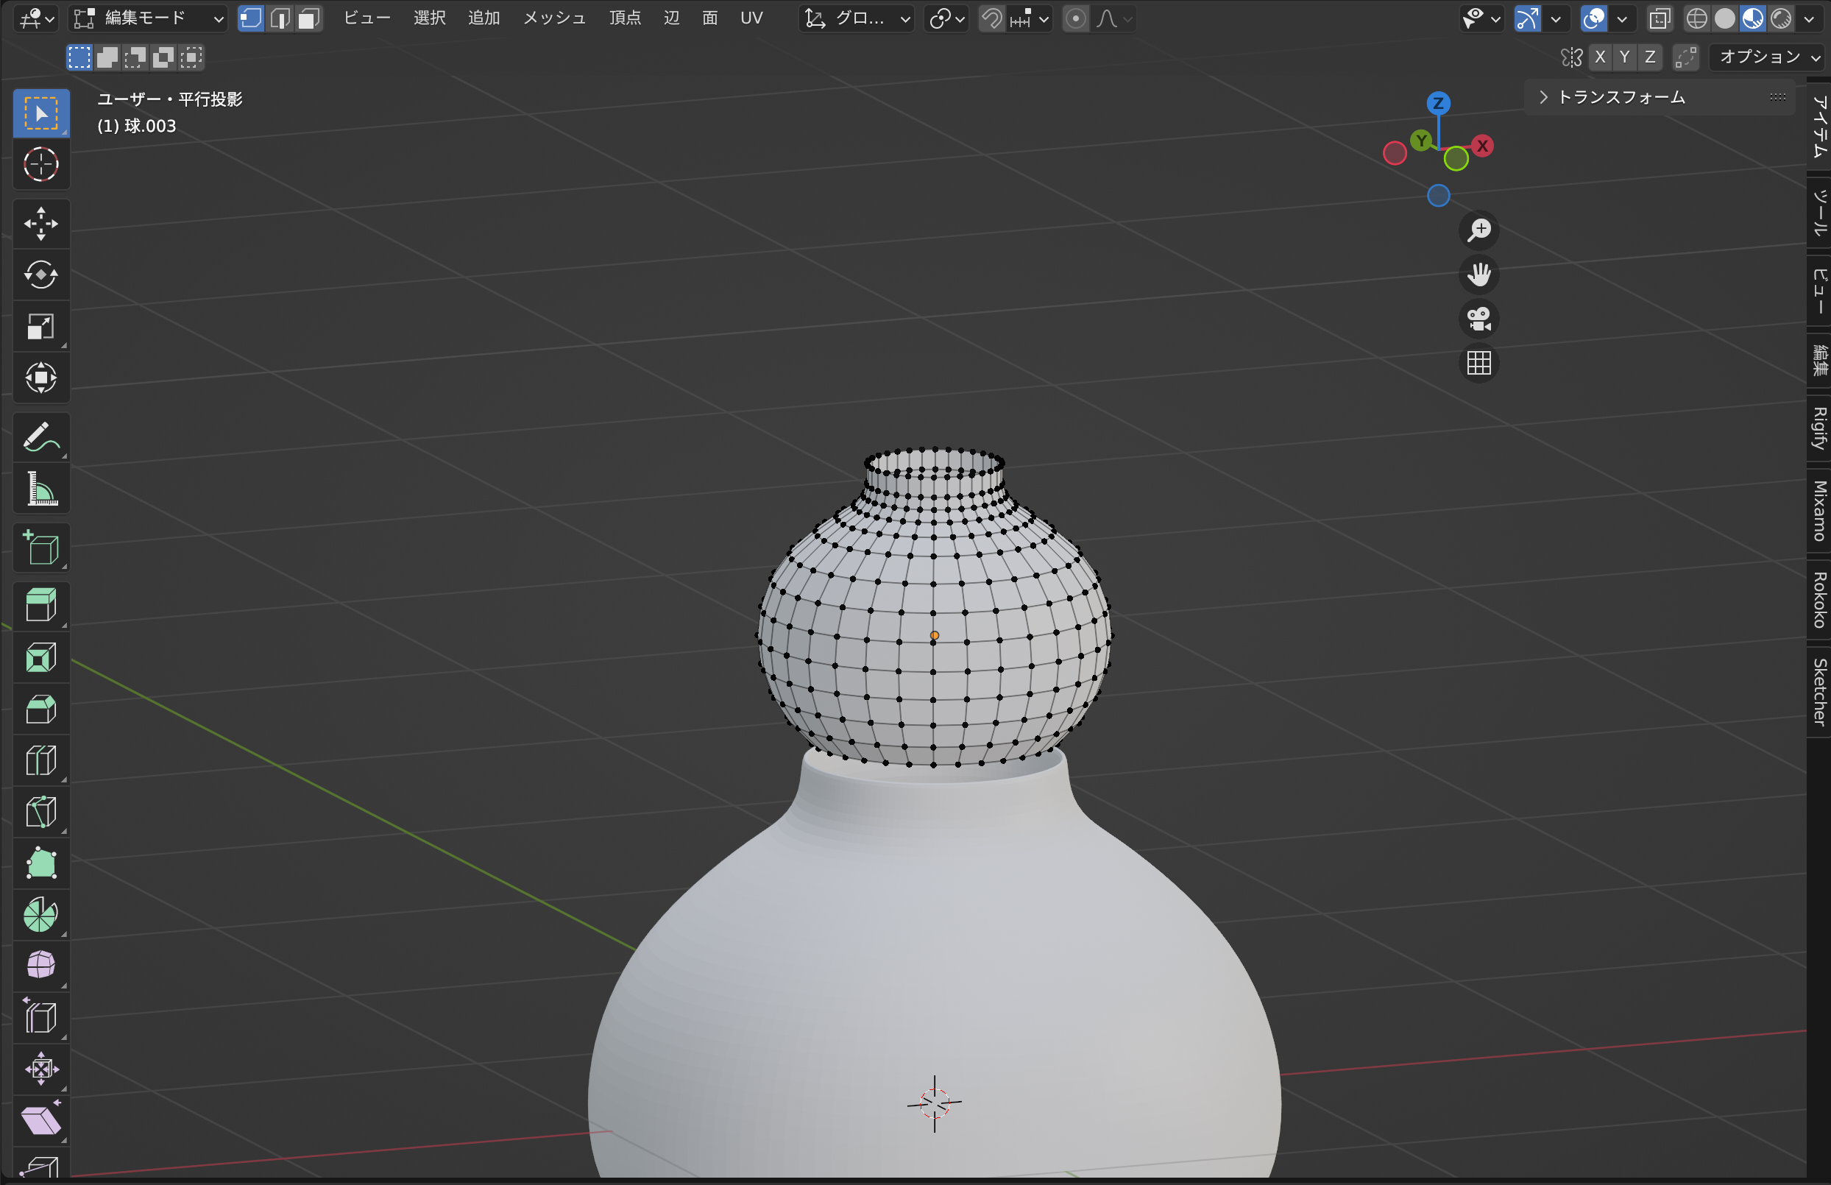Screen dimensions: 1831x1185
Task: Toggle auto merge vertices
Action: [x=1685, y=57]
